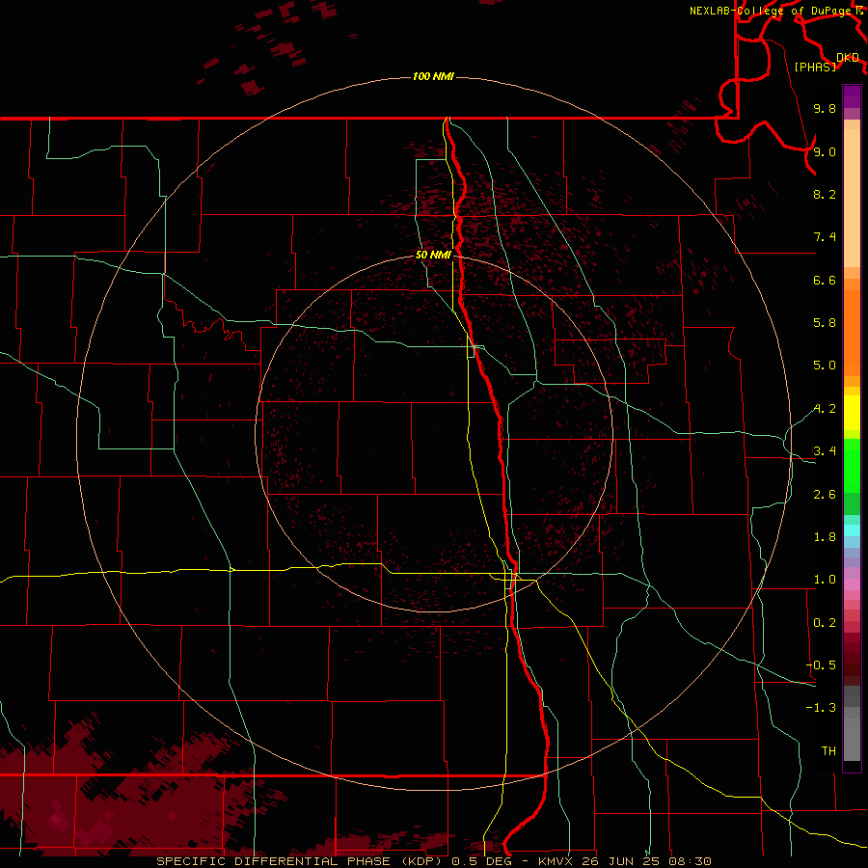The image size is (868, 868).
Task: Click the [PHAS] legend unit label
Action: click(815, 67)
